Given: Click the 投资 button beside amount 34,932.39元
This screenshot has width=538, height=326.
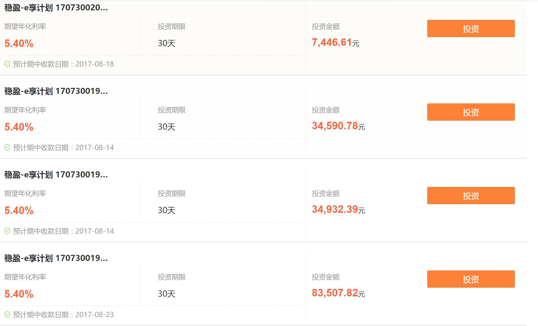Looking at the screenshot, I should point(470,195).
